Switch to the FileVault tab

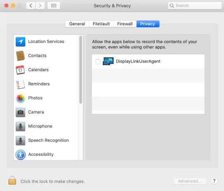[x=101, y=24]
